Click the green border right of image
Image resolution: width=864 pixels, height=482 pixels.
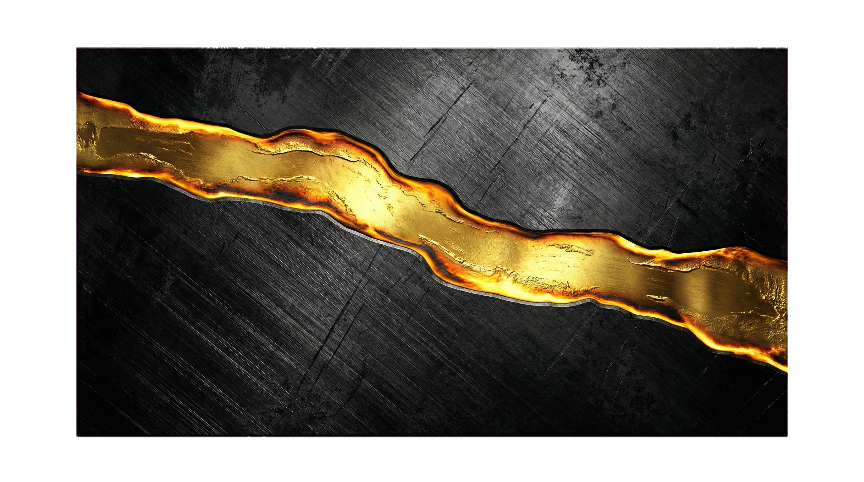click(826, 241)
